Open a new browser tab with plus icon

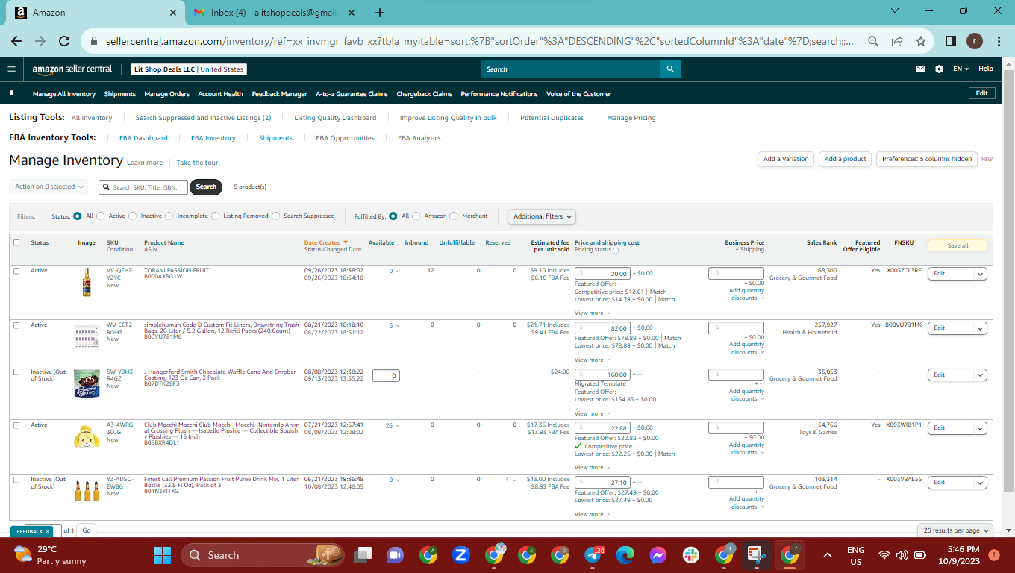click(380, 13)
